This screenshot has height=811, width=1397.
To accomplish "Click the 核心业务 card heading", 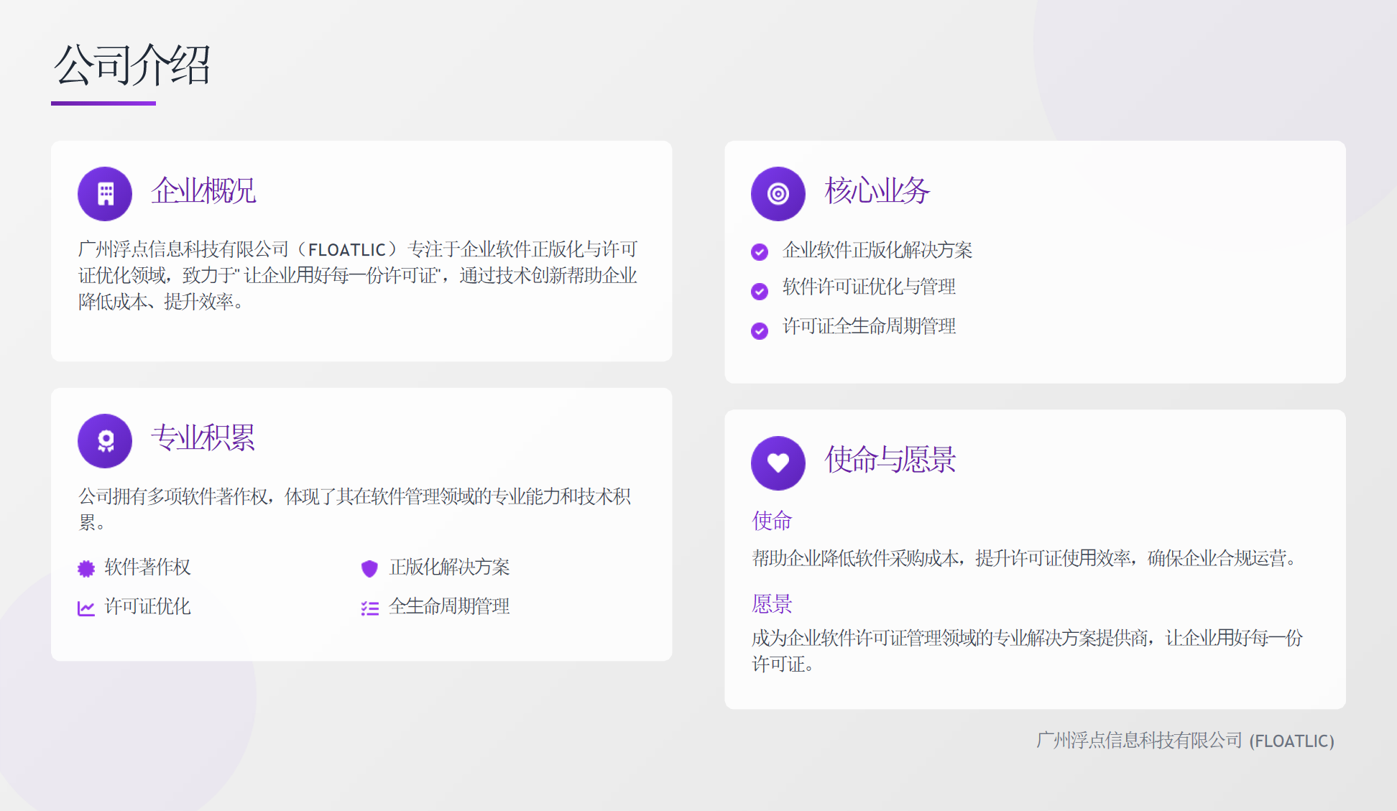I will click(877, 191).
